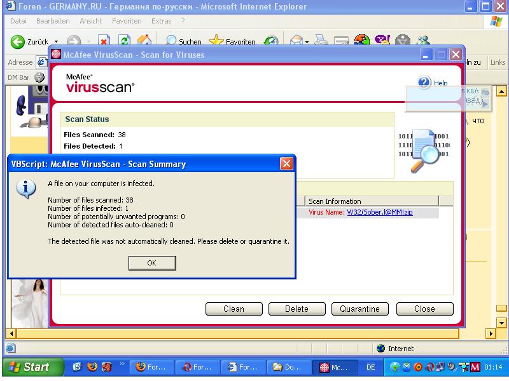Click the Mail envelope icon in IE toolbar
Viewport: 509px width, 381px height.
[296, 41]
